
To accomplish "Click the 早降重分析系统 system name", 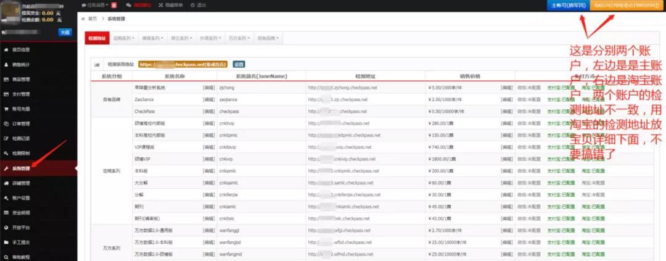I will pos(150,88).
